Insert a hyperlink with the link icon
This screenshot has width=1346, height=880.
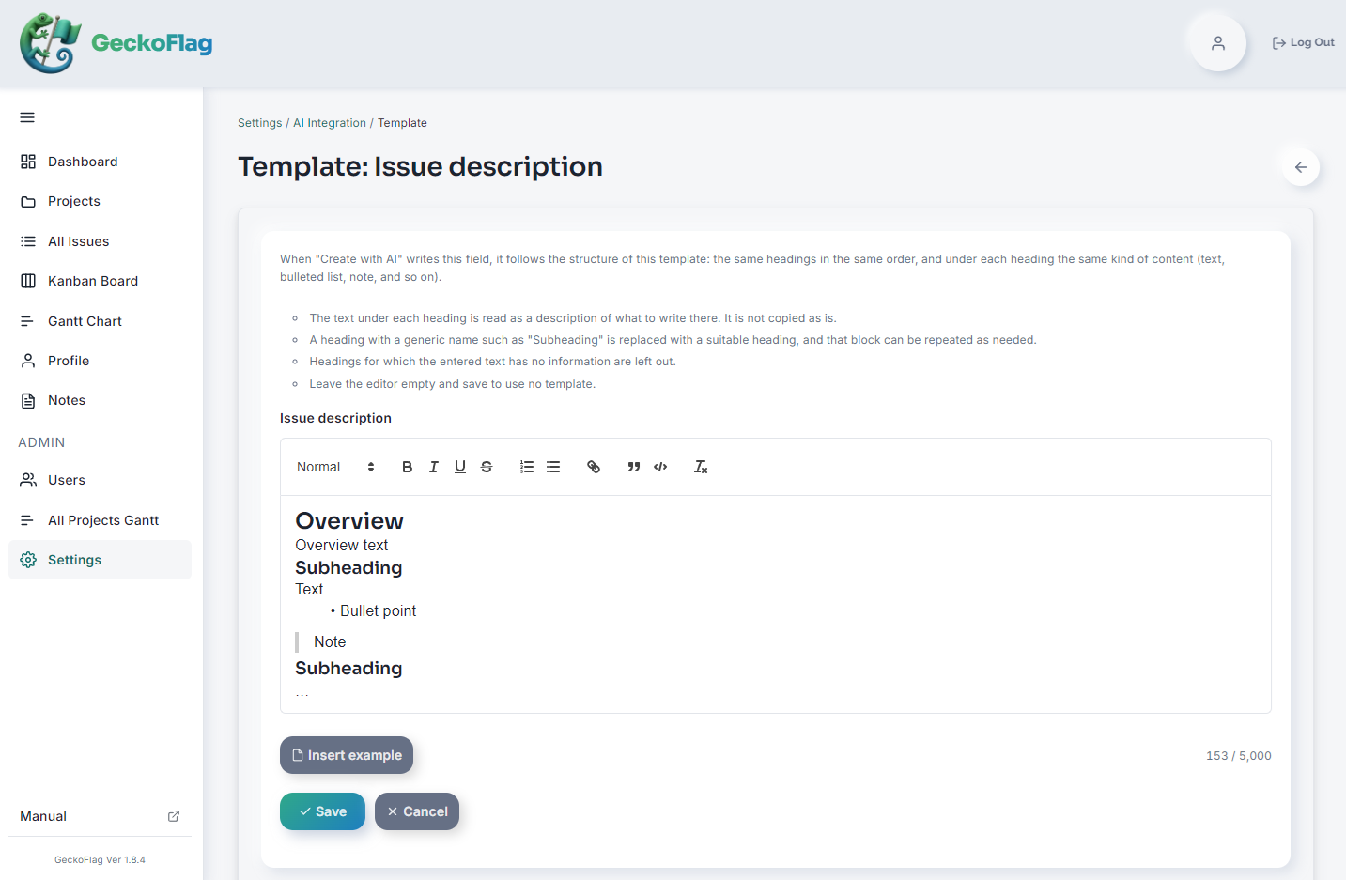pyautogui.click(x=594, y=467)
